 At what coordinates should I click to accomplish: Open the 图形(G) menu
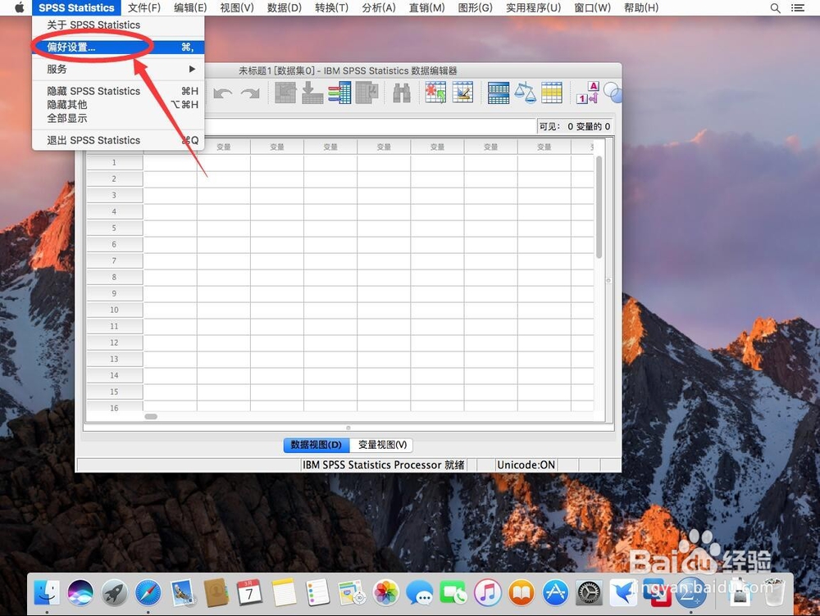pyautogui.click(x=475, y=8)
